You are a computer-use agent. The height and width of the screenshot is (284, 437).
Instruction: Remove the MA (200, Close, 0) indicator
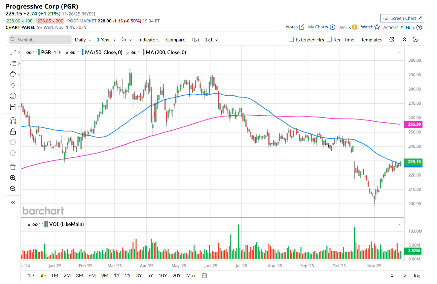pos(128,53)
